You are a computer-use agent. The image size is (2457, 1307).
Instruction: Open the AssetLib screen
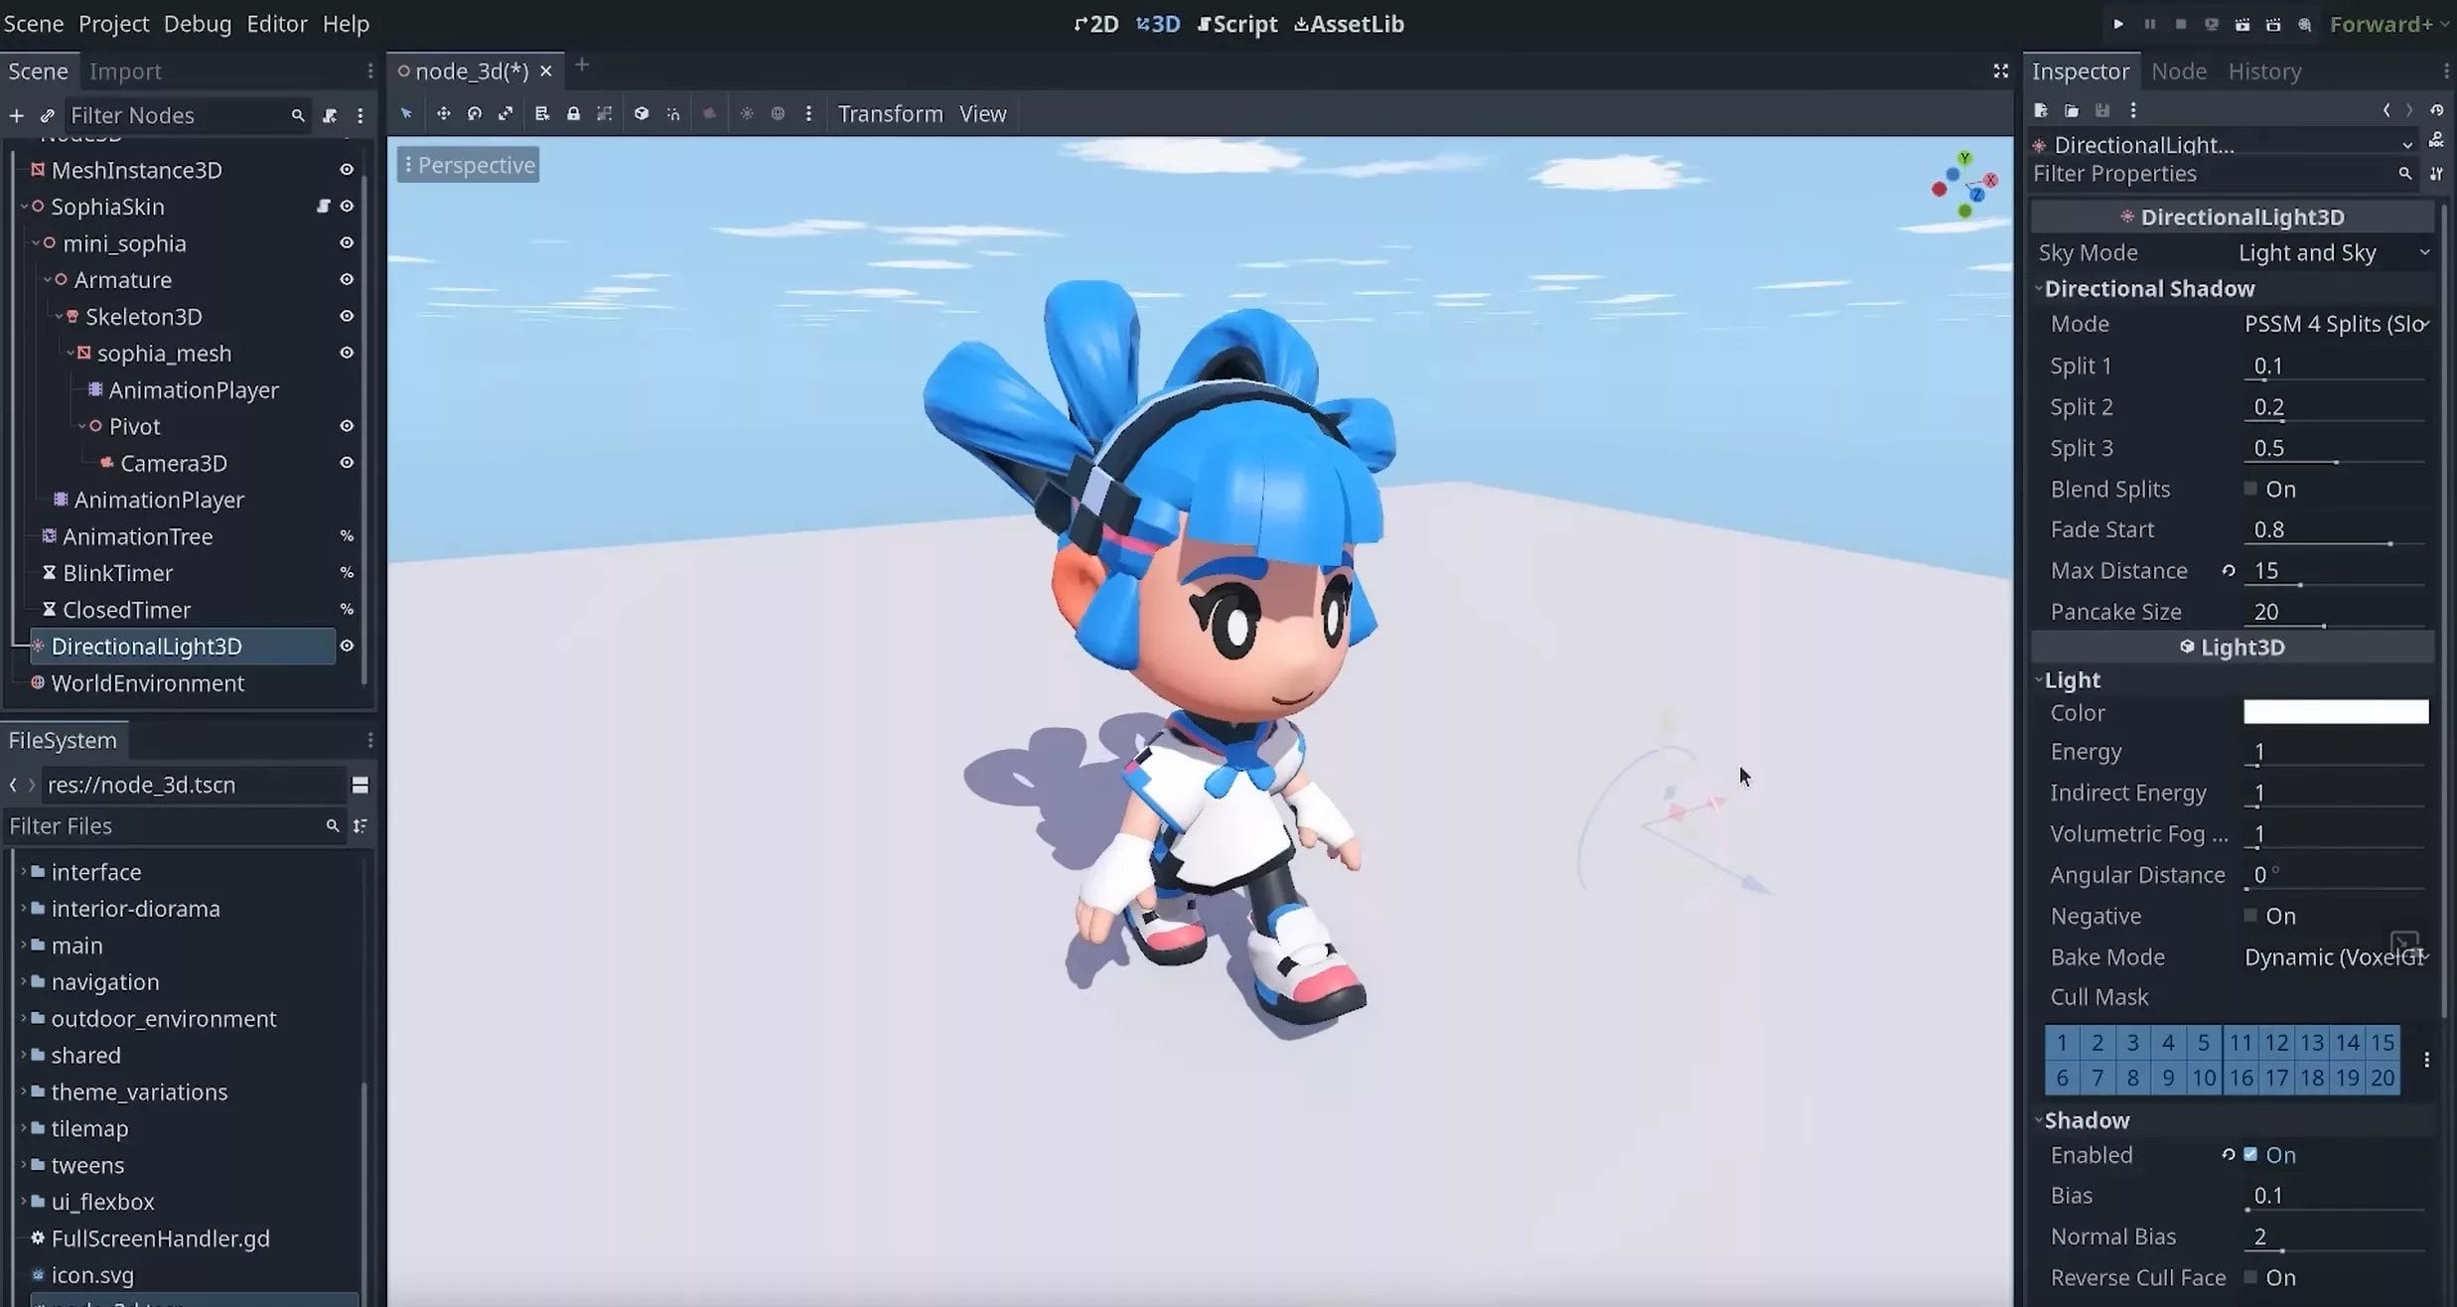(x=1349, y=23)
